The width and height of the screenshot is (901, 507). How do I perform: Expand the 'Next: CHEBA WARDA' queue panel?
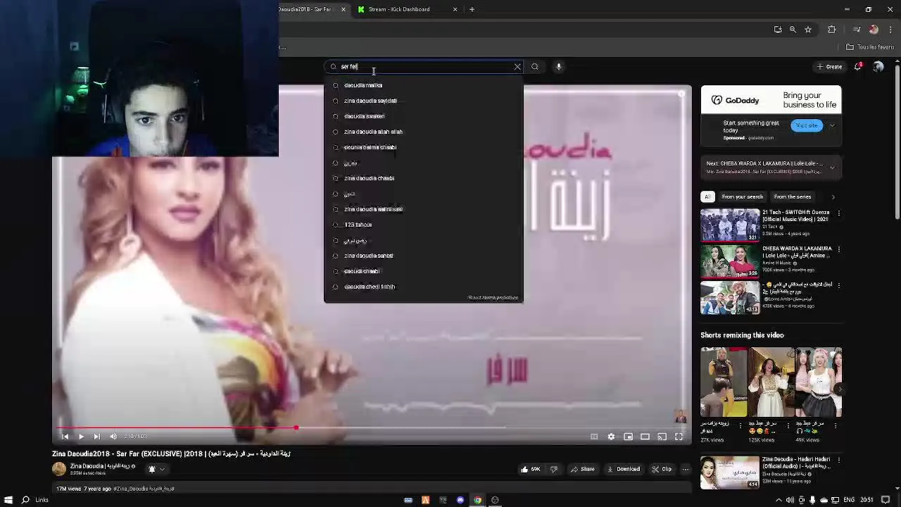pos(832,168)
